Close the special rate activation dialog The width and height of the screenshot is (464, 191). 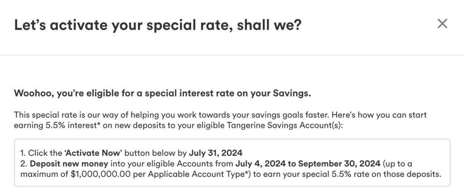pos(442,24)
